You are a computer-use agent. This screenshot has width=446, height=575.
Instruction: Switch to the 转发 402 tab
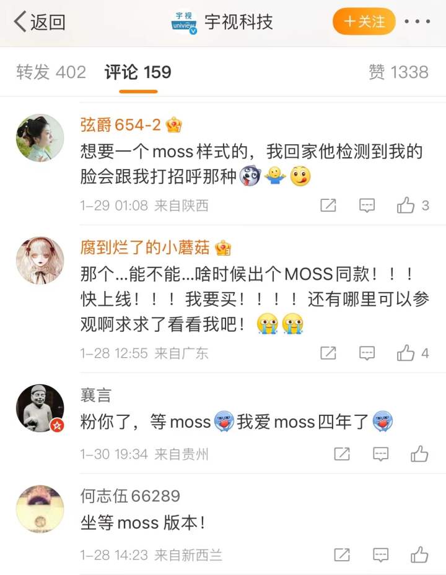tap(51, 72)
